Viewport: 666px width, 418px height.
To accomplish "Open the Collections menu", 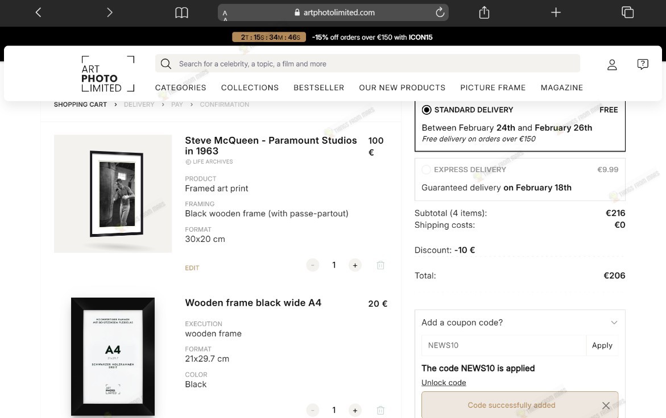I will (250, 88).
